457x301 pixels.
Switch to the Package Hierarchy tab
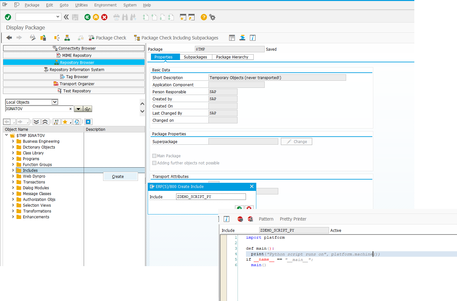pyautogui.click(x=232, y=57)
